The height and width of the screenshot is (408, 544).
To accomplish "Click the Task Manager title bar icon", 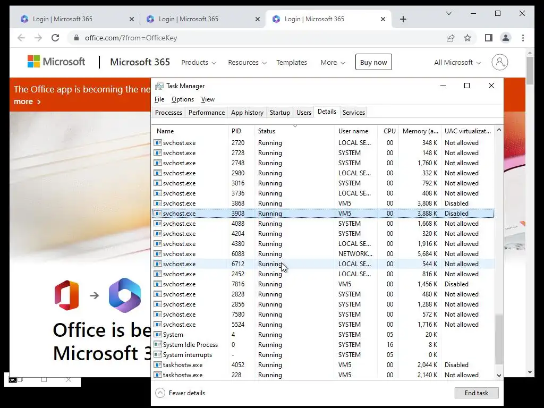I will (159, 86).
